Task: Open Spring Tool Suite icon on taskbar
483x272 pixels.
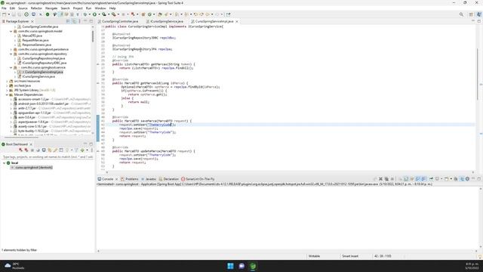Action: (x=253, y=266)
